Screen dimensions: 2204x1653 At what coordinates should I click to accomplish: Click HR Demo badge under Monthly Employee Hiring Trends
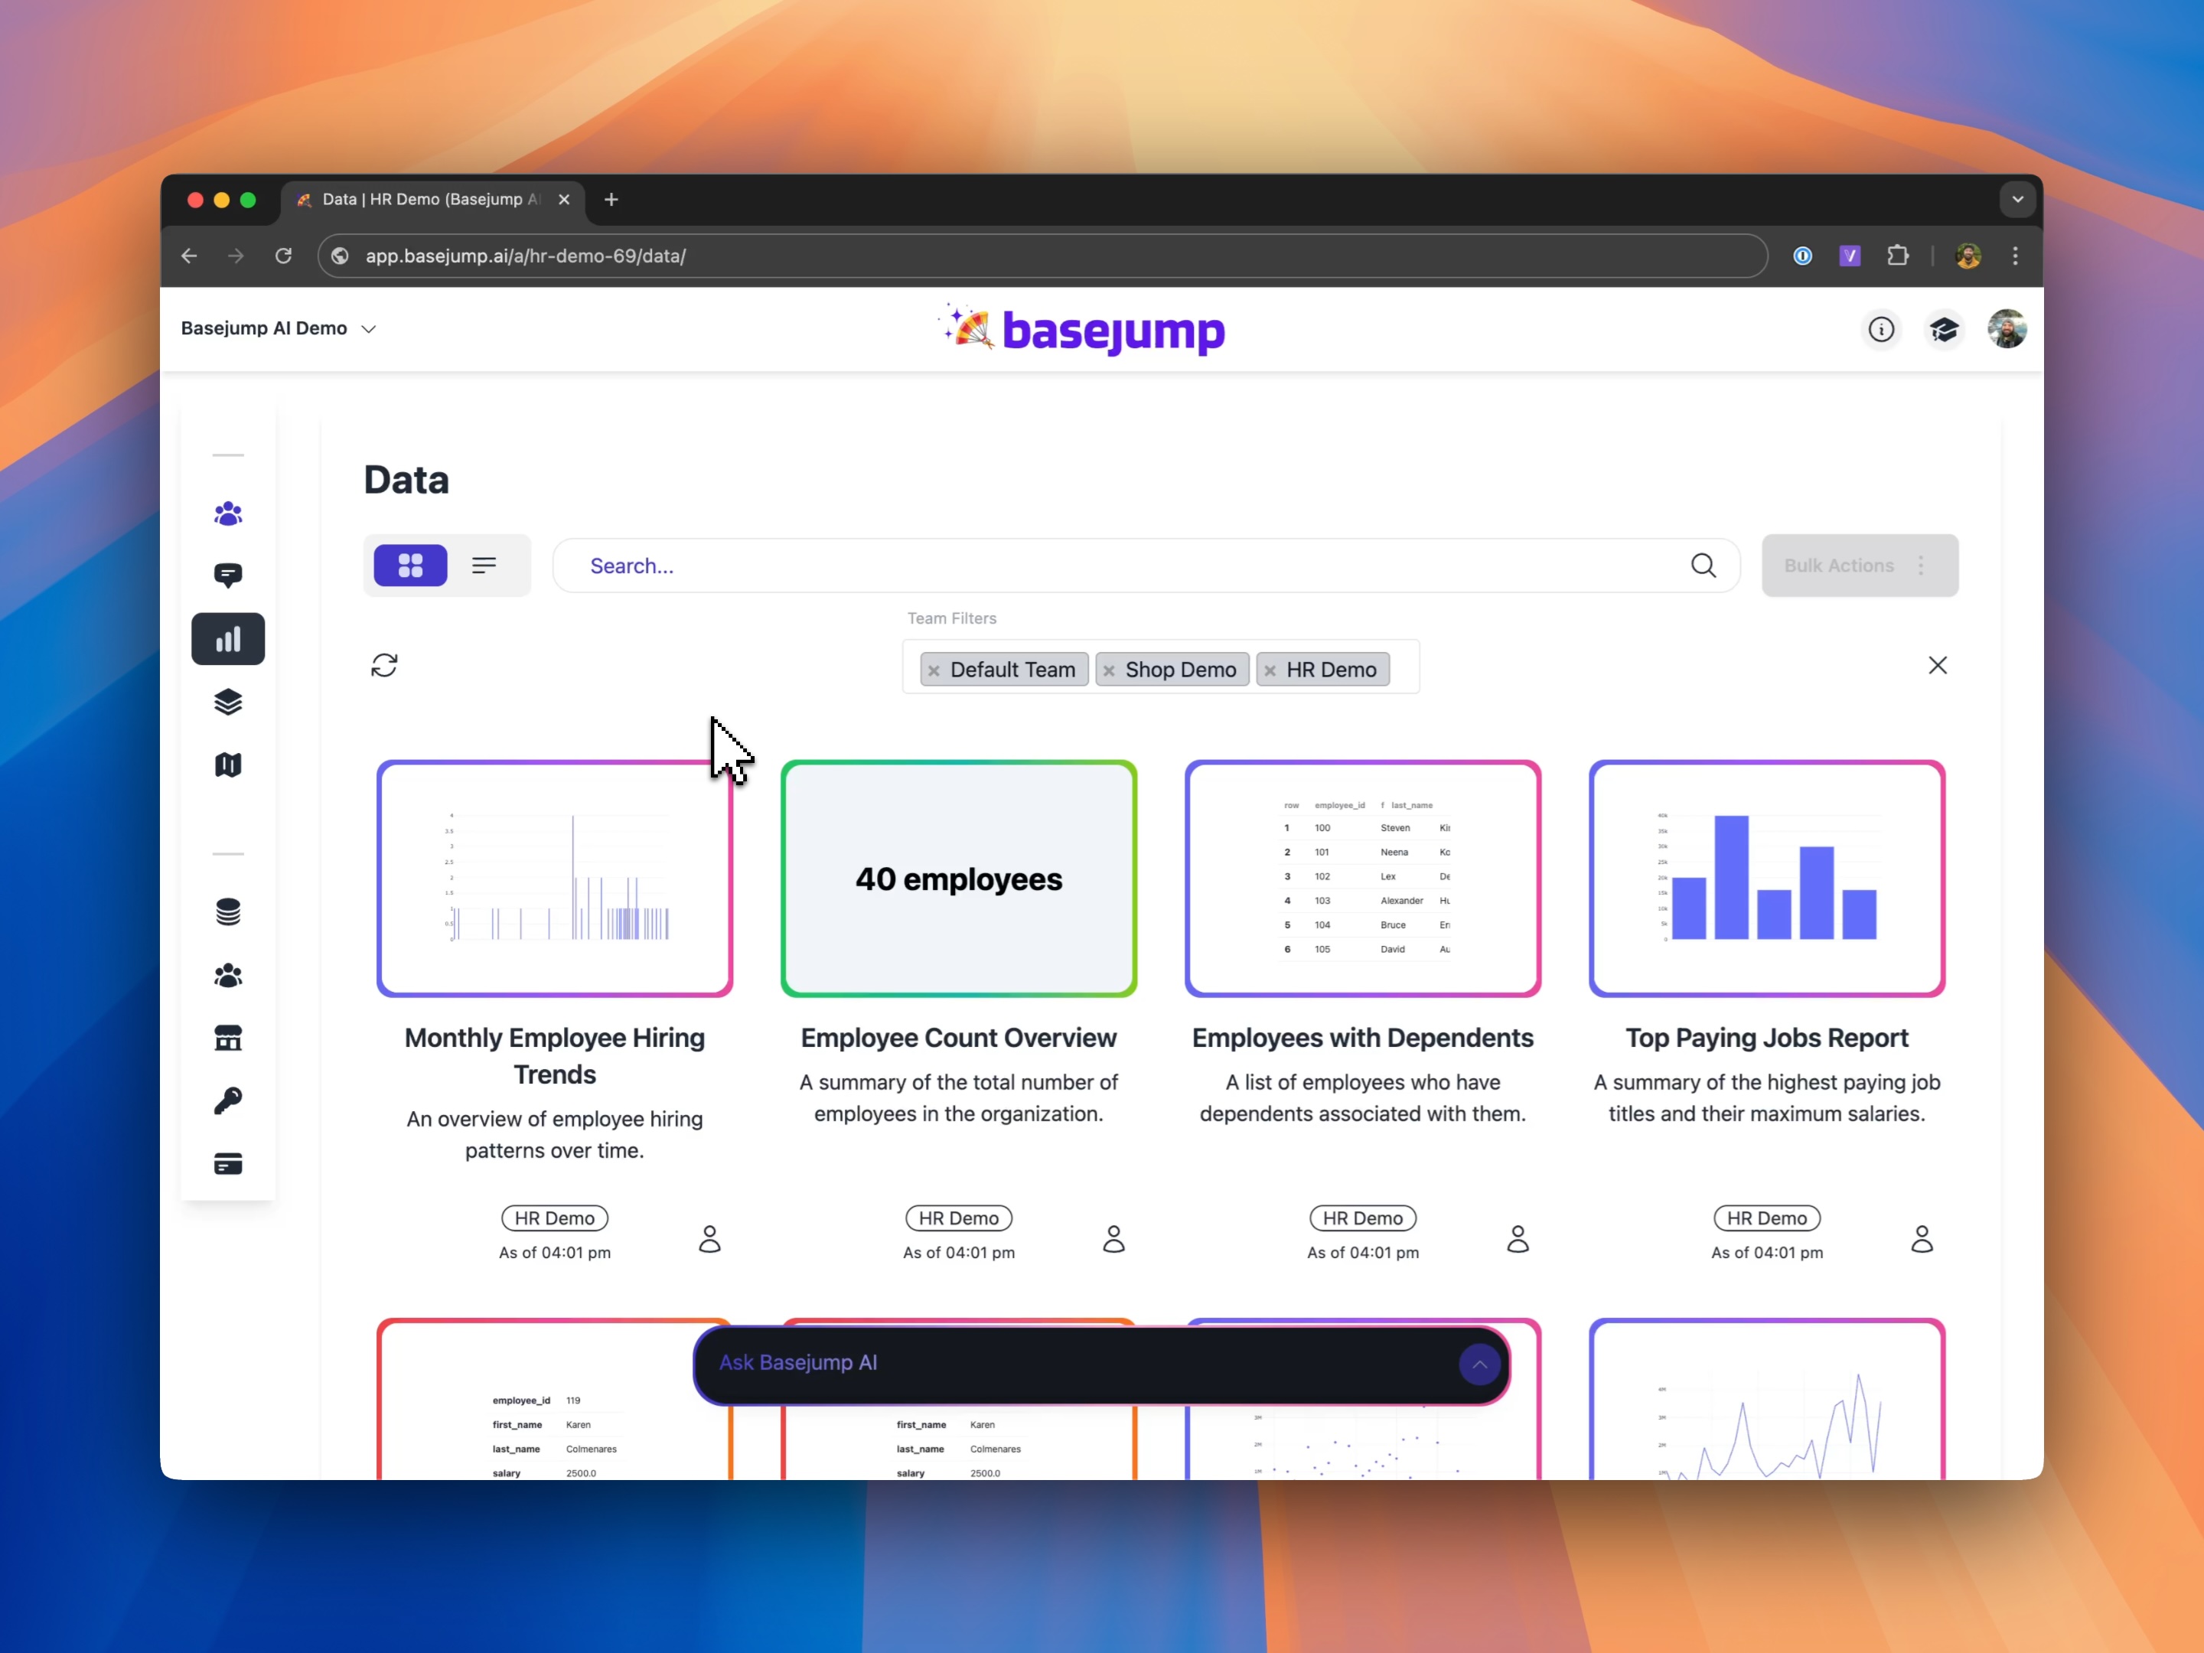pos(555,1218)
